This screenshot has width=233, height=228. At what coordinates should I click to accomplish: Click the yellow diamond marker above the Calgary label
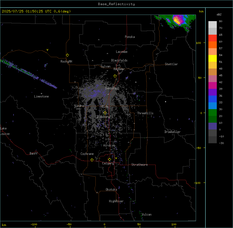(109, 159)
